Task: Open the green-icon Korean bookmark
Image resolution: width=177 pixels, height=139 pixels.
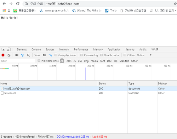Action: click(x=25, y=11)
